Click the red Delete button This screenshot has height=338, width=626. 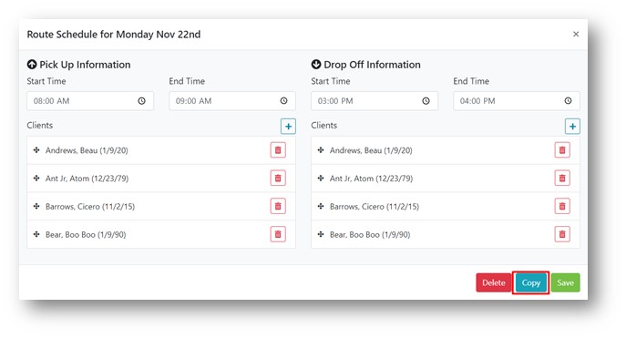click(494, 282)
